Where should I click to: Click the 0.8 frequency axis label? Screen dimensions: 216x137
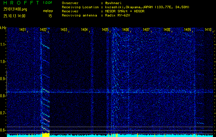pyautogui.click(x=3, y=96)
